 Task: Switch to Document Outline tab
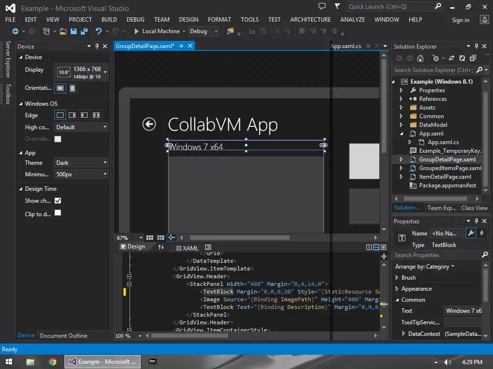(64, 336)
